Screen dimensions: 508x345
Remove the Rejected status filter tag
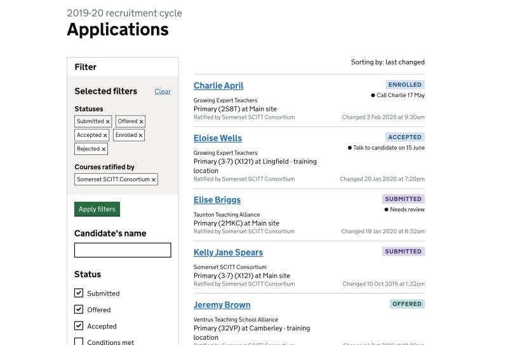104,150
